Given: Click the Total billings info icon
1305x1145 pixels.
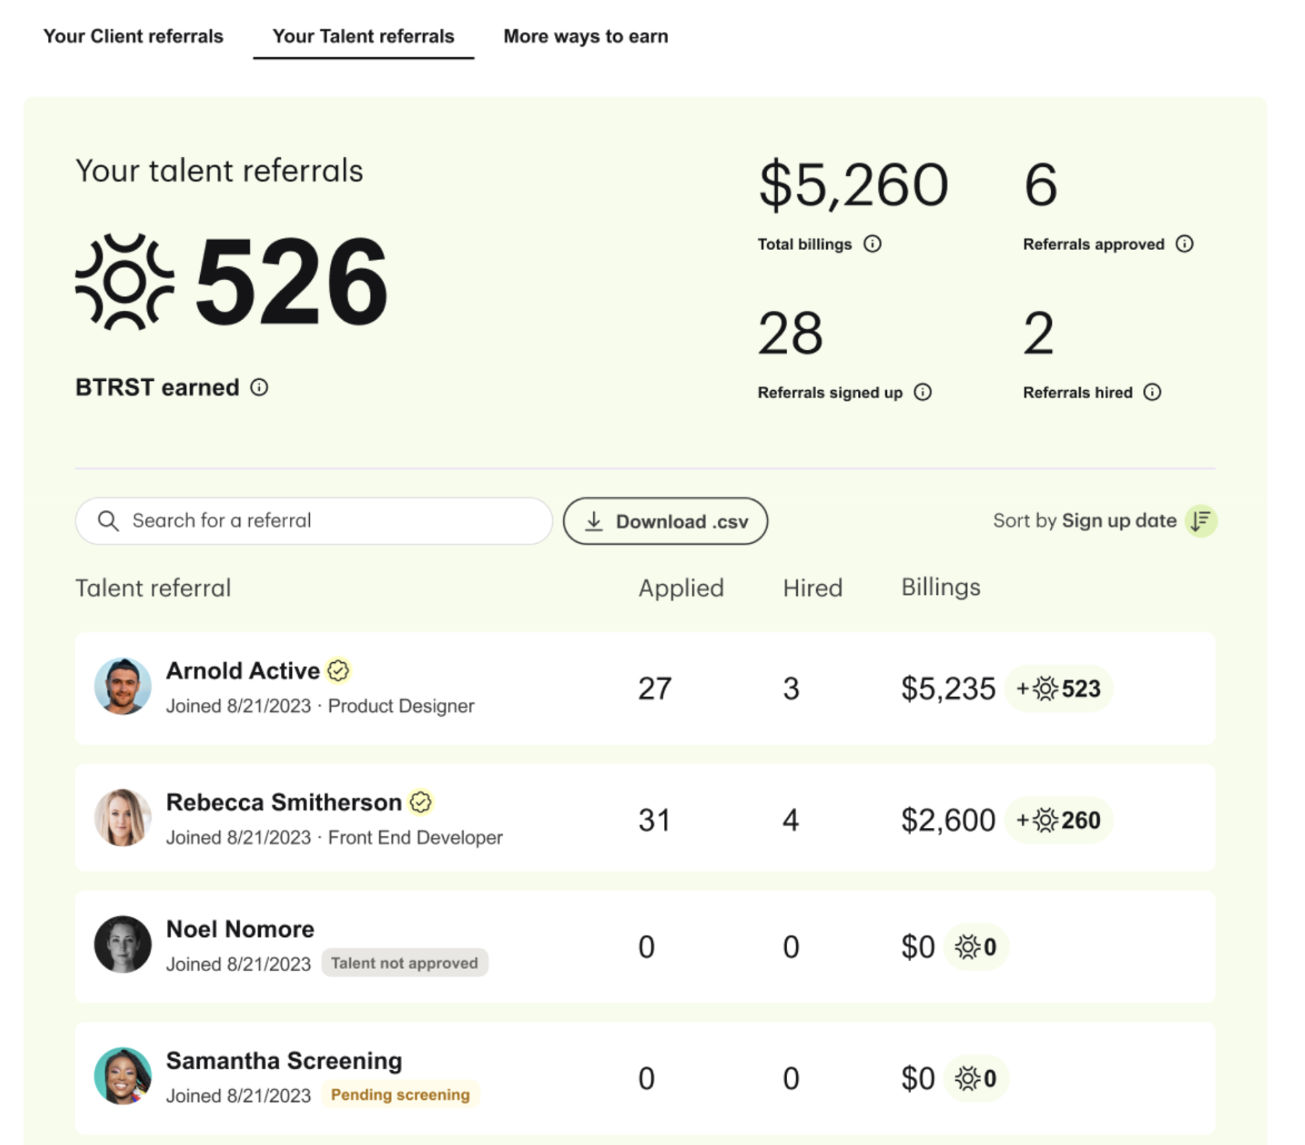Looking at the screenshot, I should pyautogui.click(x=872, y=244).
